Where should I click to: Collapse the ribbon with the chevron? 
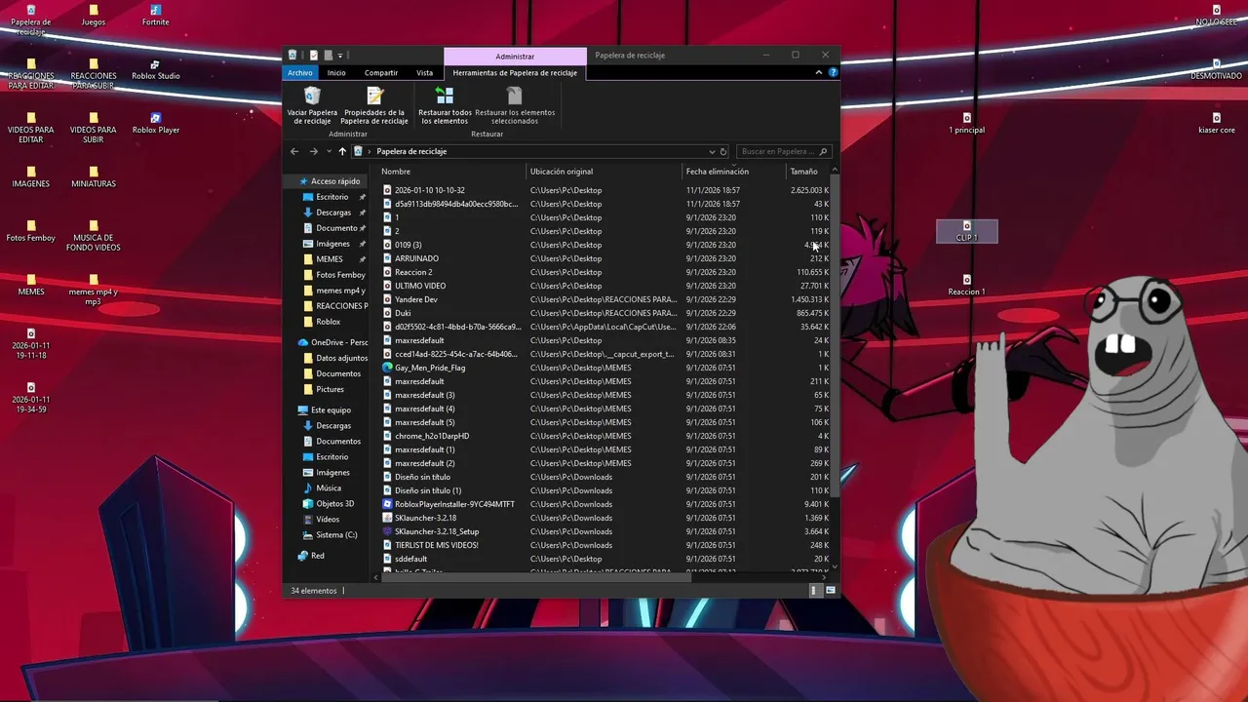tap(819, 72)
